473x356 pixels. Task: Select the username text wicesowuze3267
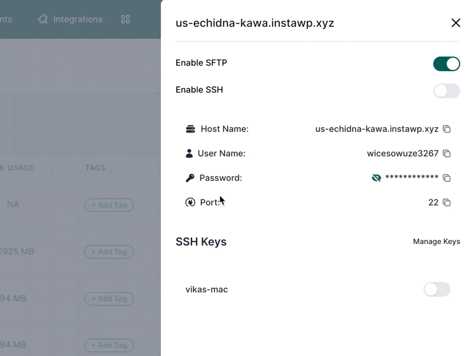point(403,154)
